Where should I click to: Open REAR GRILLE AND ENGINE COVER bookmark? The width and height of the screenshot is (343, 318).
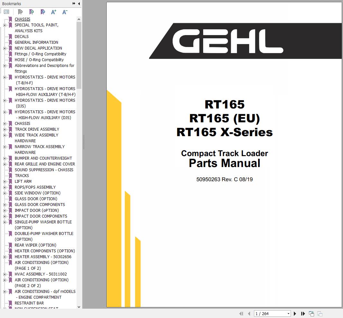click(45, 164)
